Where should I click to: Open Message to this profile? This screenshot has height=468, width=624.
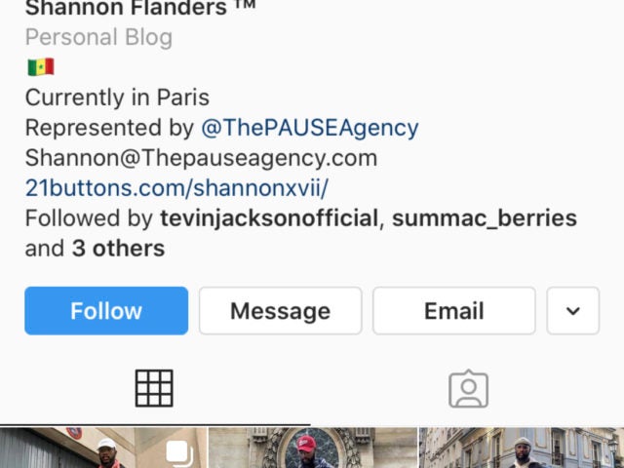(280, 311)
